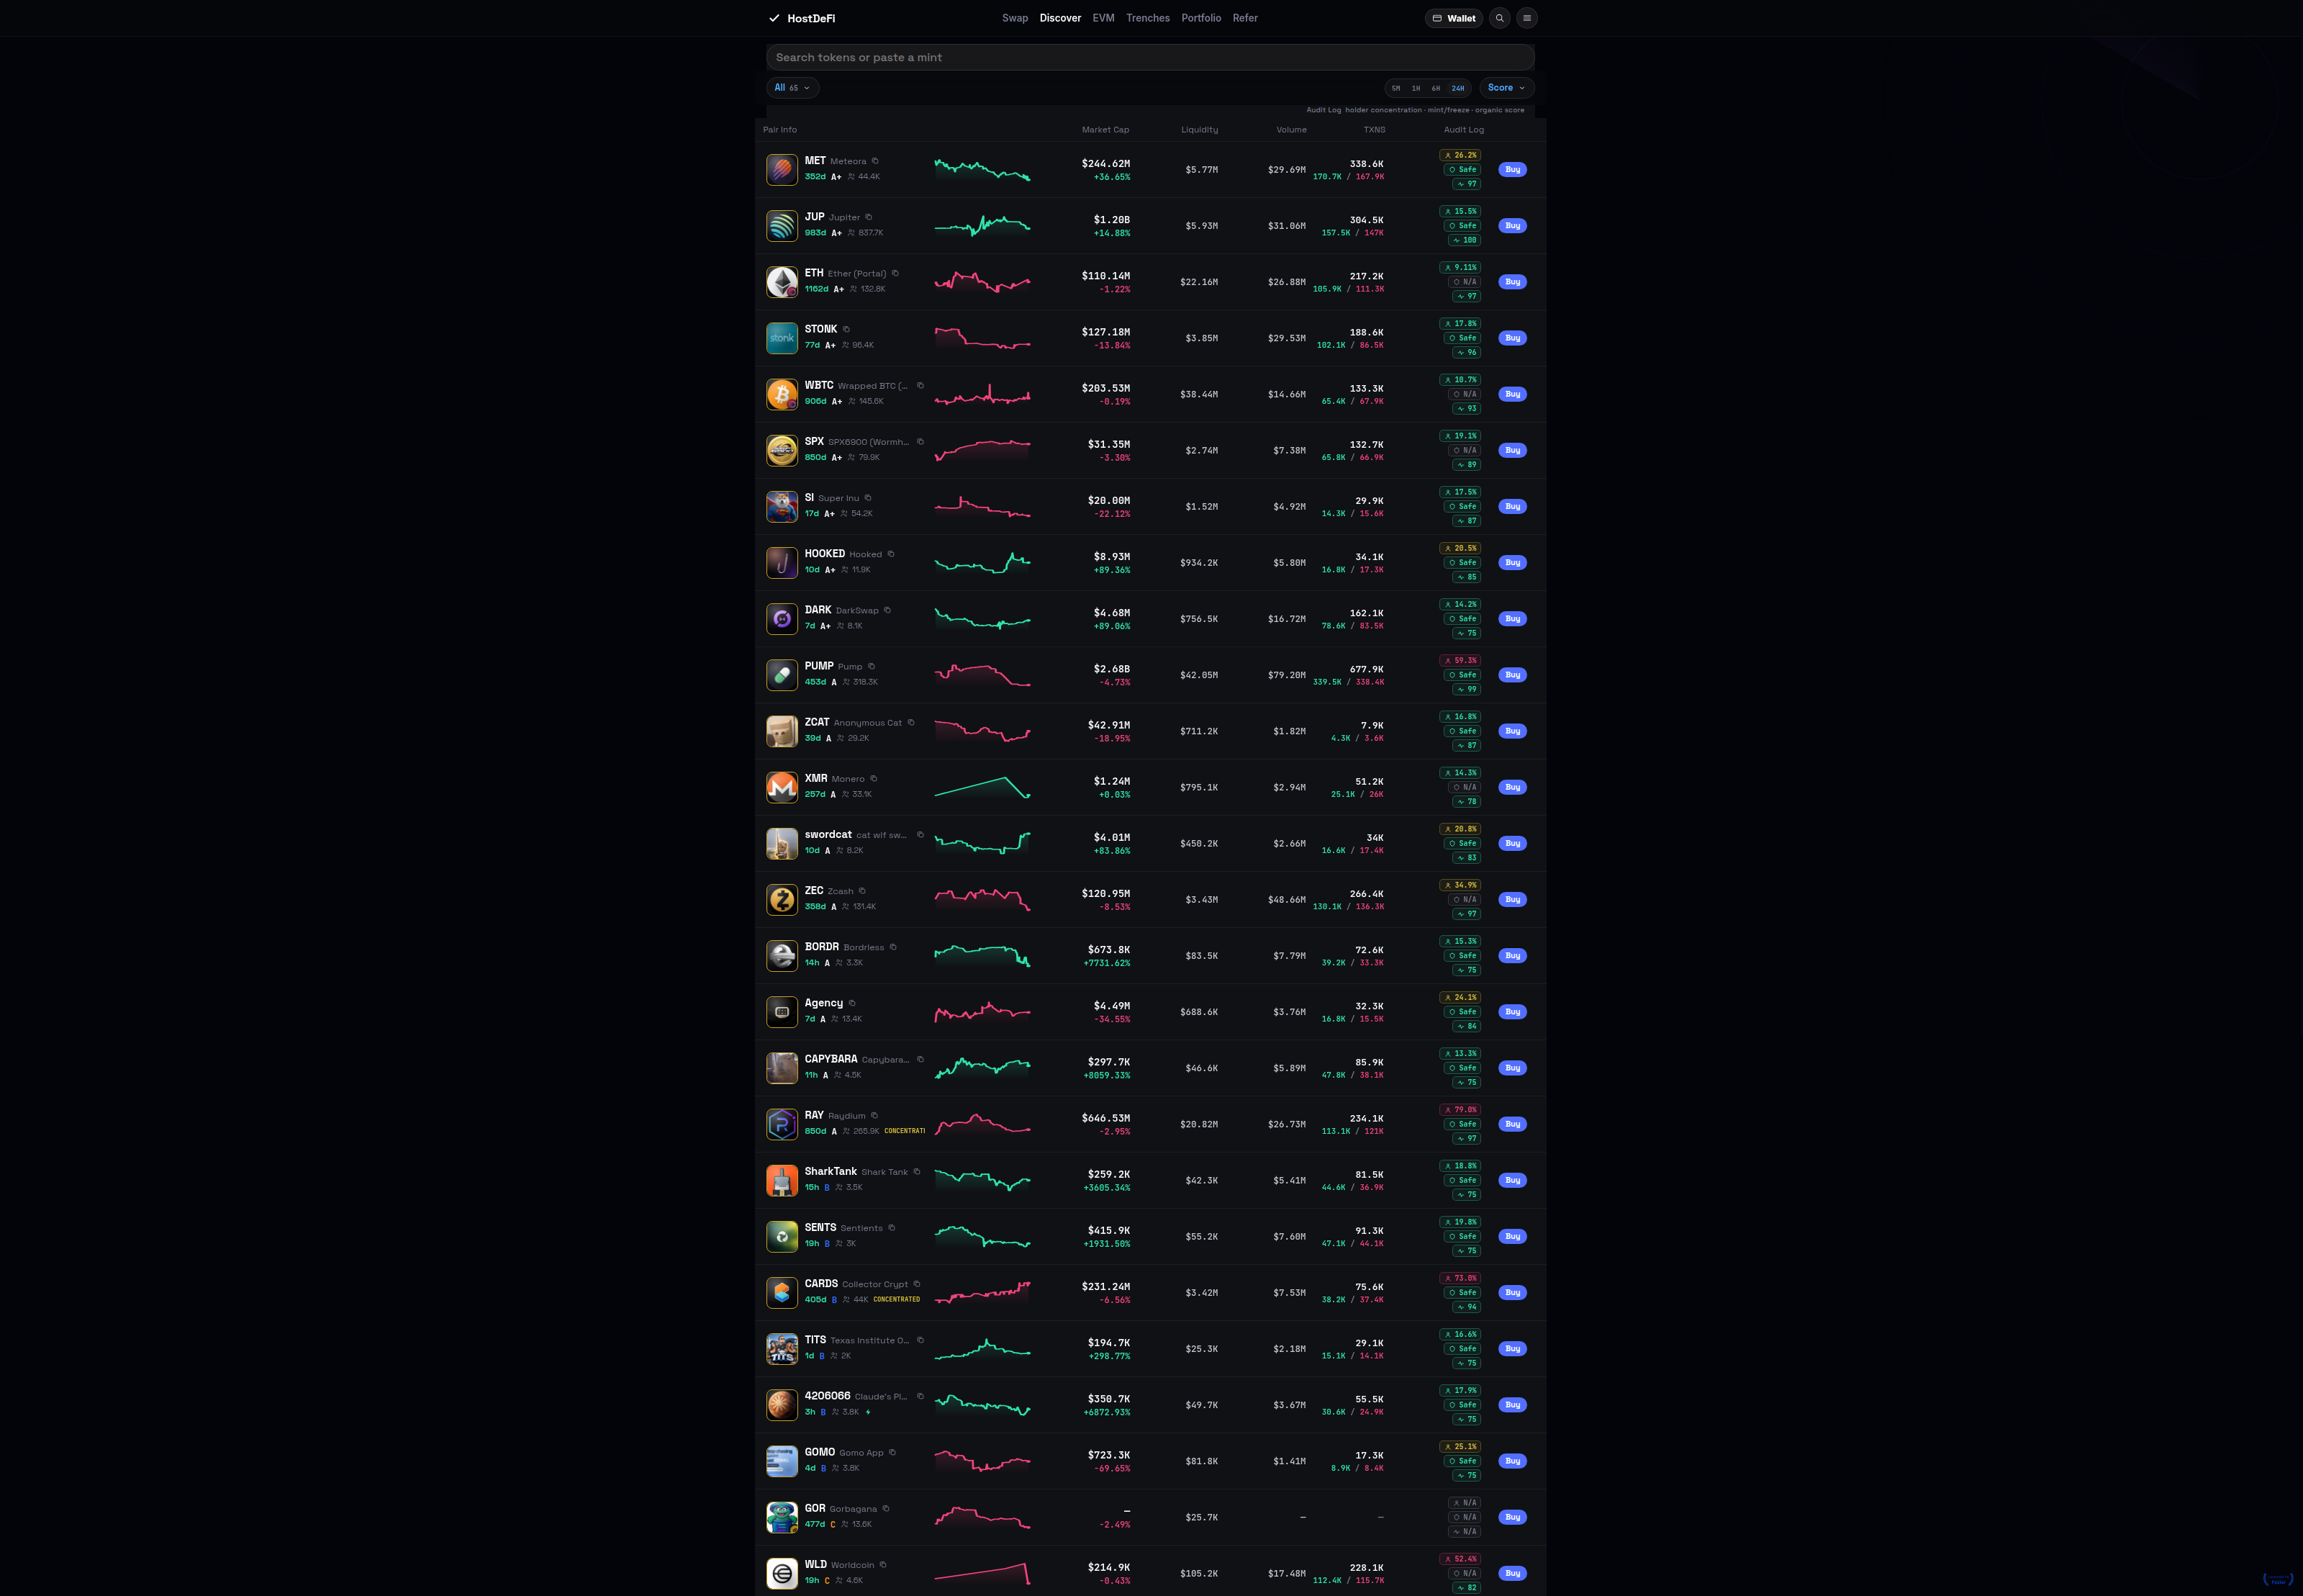2303x1596 pixels.
Task: Sort by Market Cap column header
Action: pos(1105,130)
